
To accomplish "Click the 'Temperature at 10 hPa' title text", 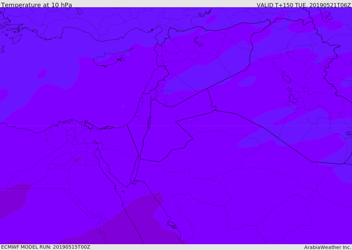I will 36,5.
